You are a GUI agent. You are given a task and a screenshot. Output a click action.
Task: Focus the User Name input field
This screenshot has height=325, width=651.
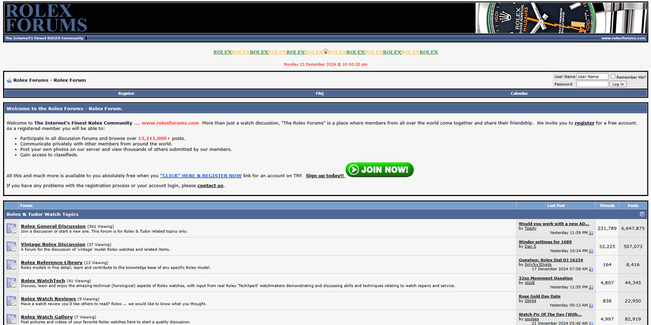592,77
